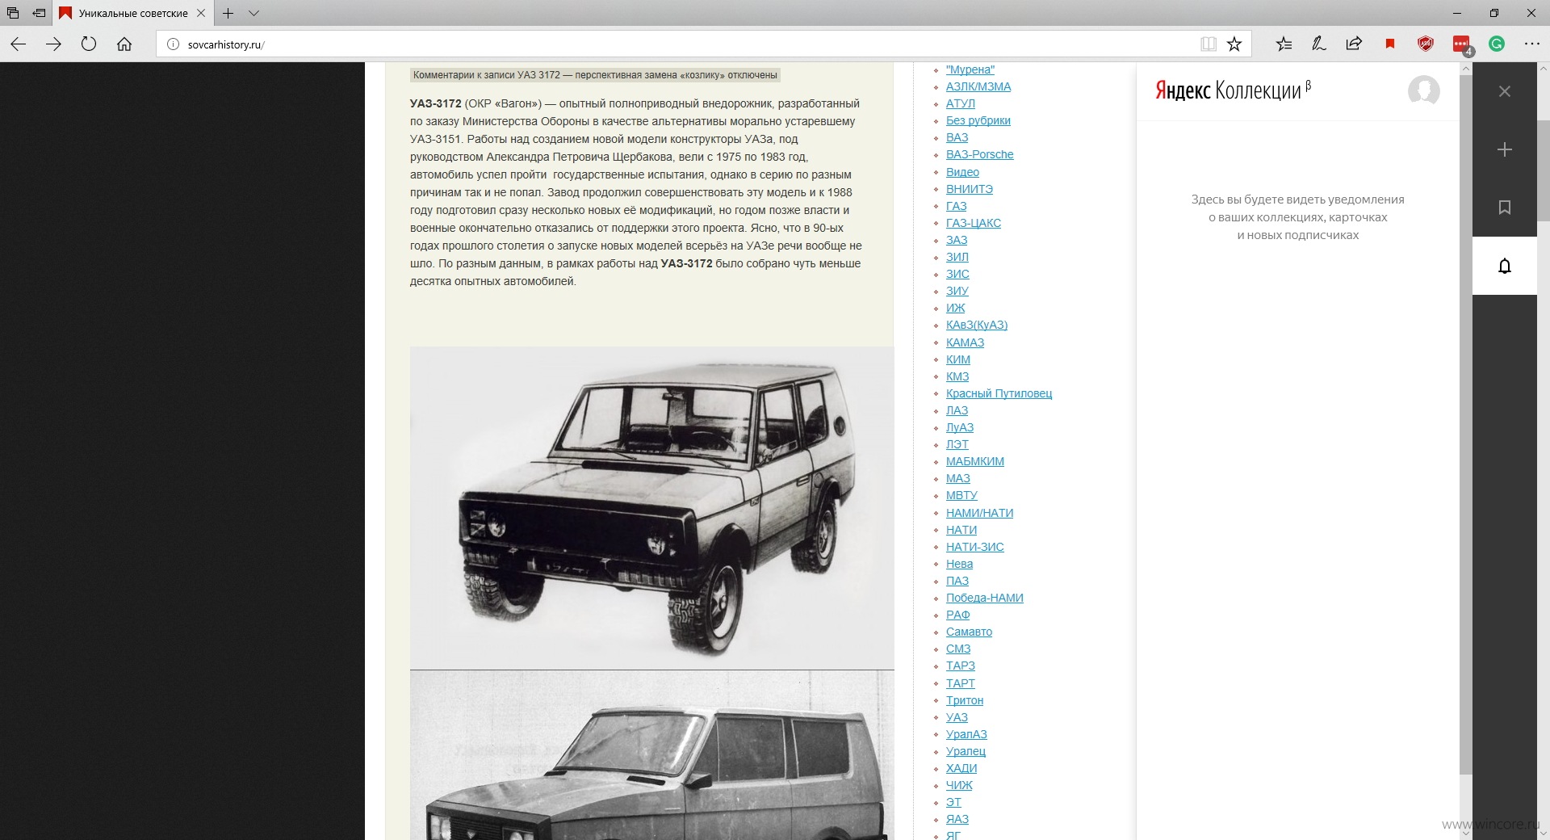Open Яндекс Коллекции logo link
Viewport: 1550px width, 840px height.
click(x=1234, y=90)
